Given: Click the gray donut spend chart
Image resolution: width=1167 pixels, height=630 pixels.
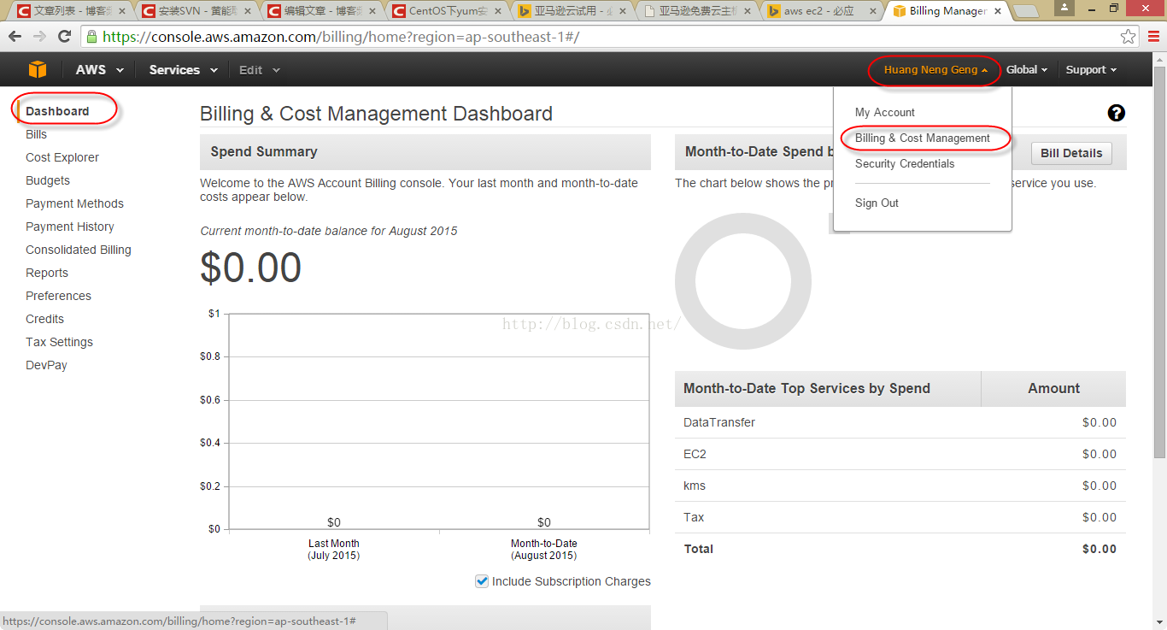Looking at the screenshot, I should point(742,281).
